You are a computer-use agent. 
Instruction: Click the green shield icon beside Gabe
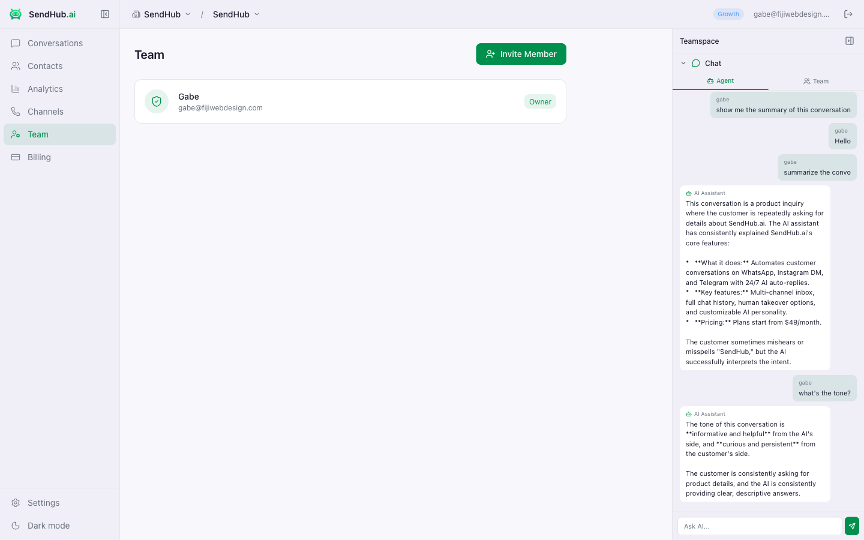157,101
